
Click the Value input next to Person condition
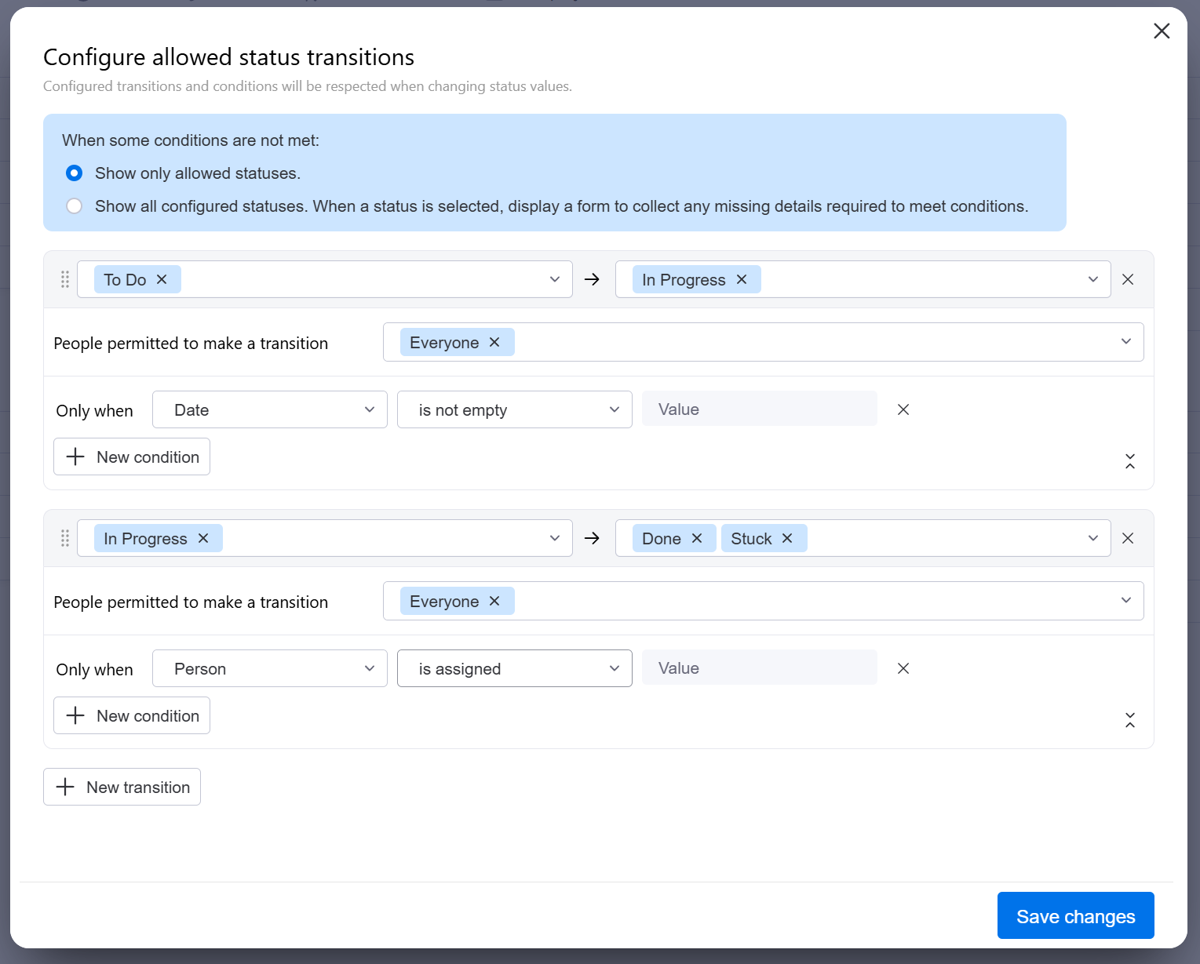[758, 668]
